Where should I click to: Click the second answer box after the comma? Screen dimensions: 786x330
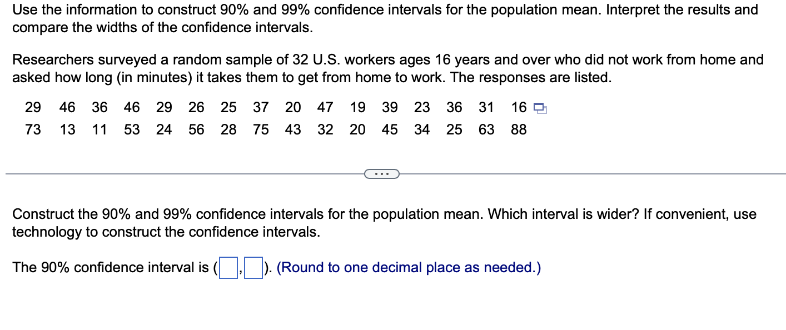(x=253, y=268)
